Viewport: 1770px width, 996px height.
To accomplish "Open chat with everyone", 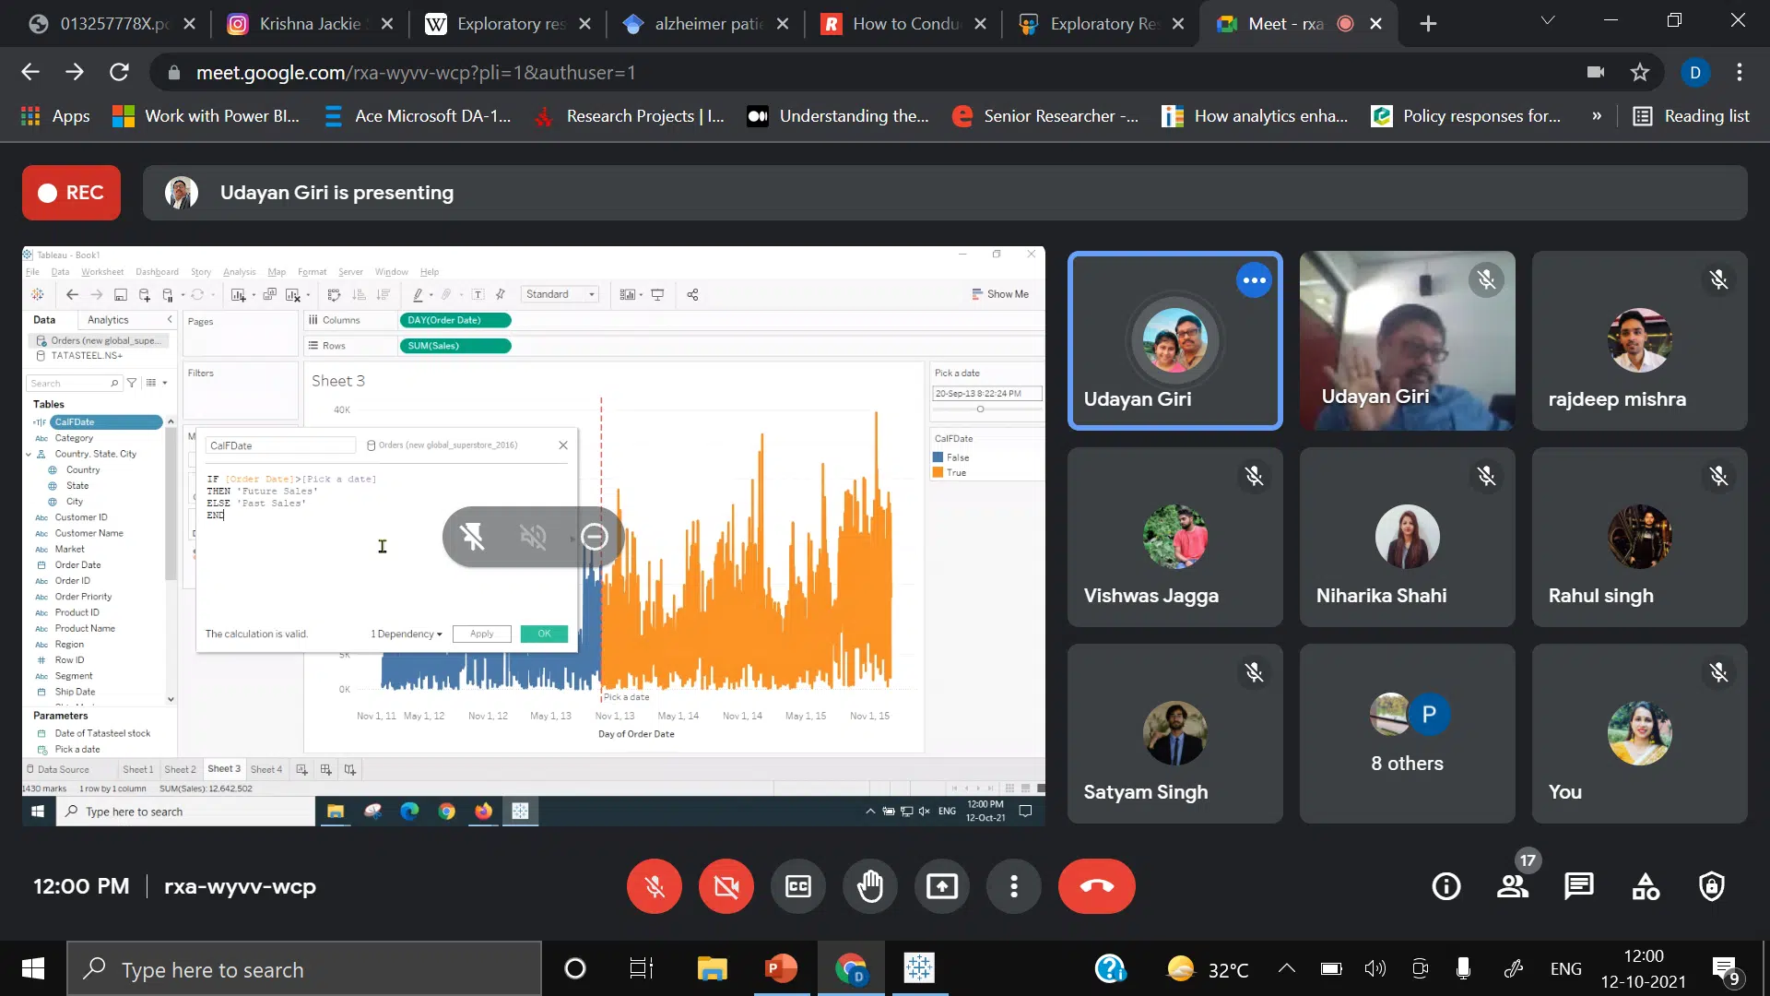I will pos(1578,886).
